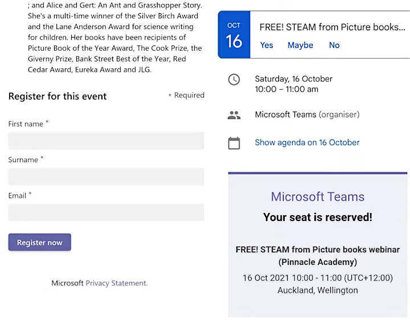410x320 pixels.
Task: Click the Surname input field
Action: pos(106,177)
